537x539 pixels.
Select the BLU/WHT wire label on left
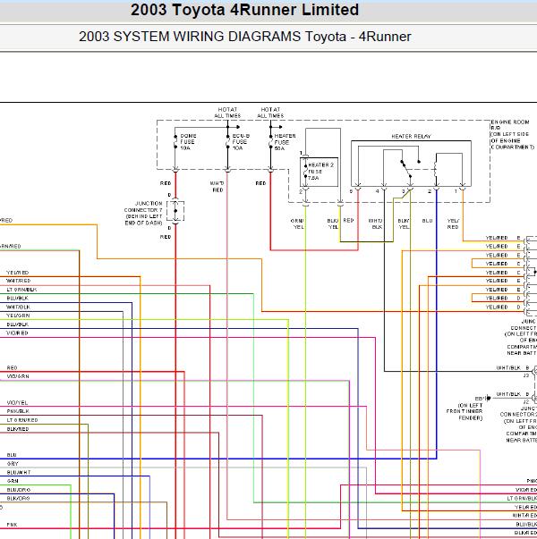19,472
